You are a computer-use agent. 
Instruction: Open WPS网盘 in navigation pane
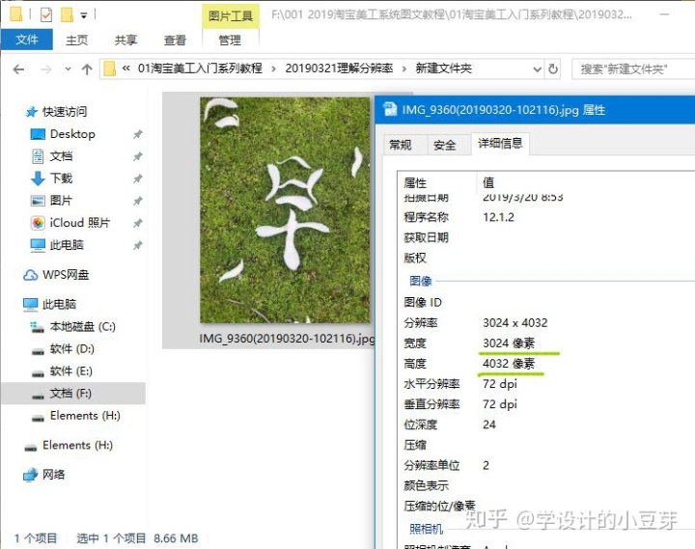66,275
